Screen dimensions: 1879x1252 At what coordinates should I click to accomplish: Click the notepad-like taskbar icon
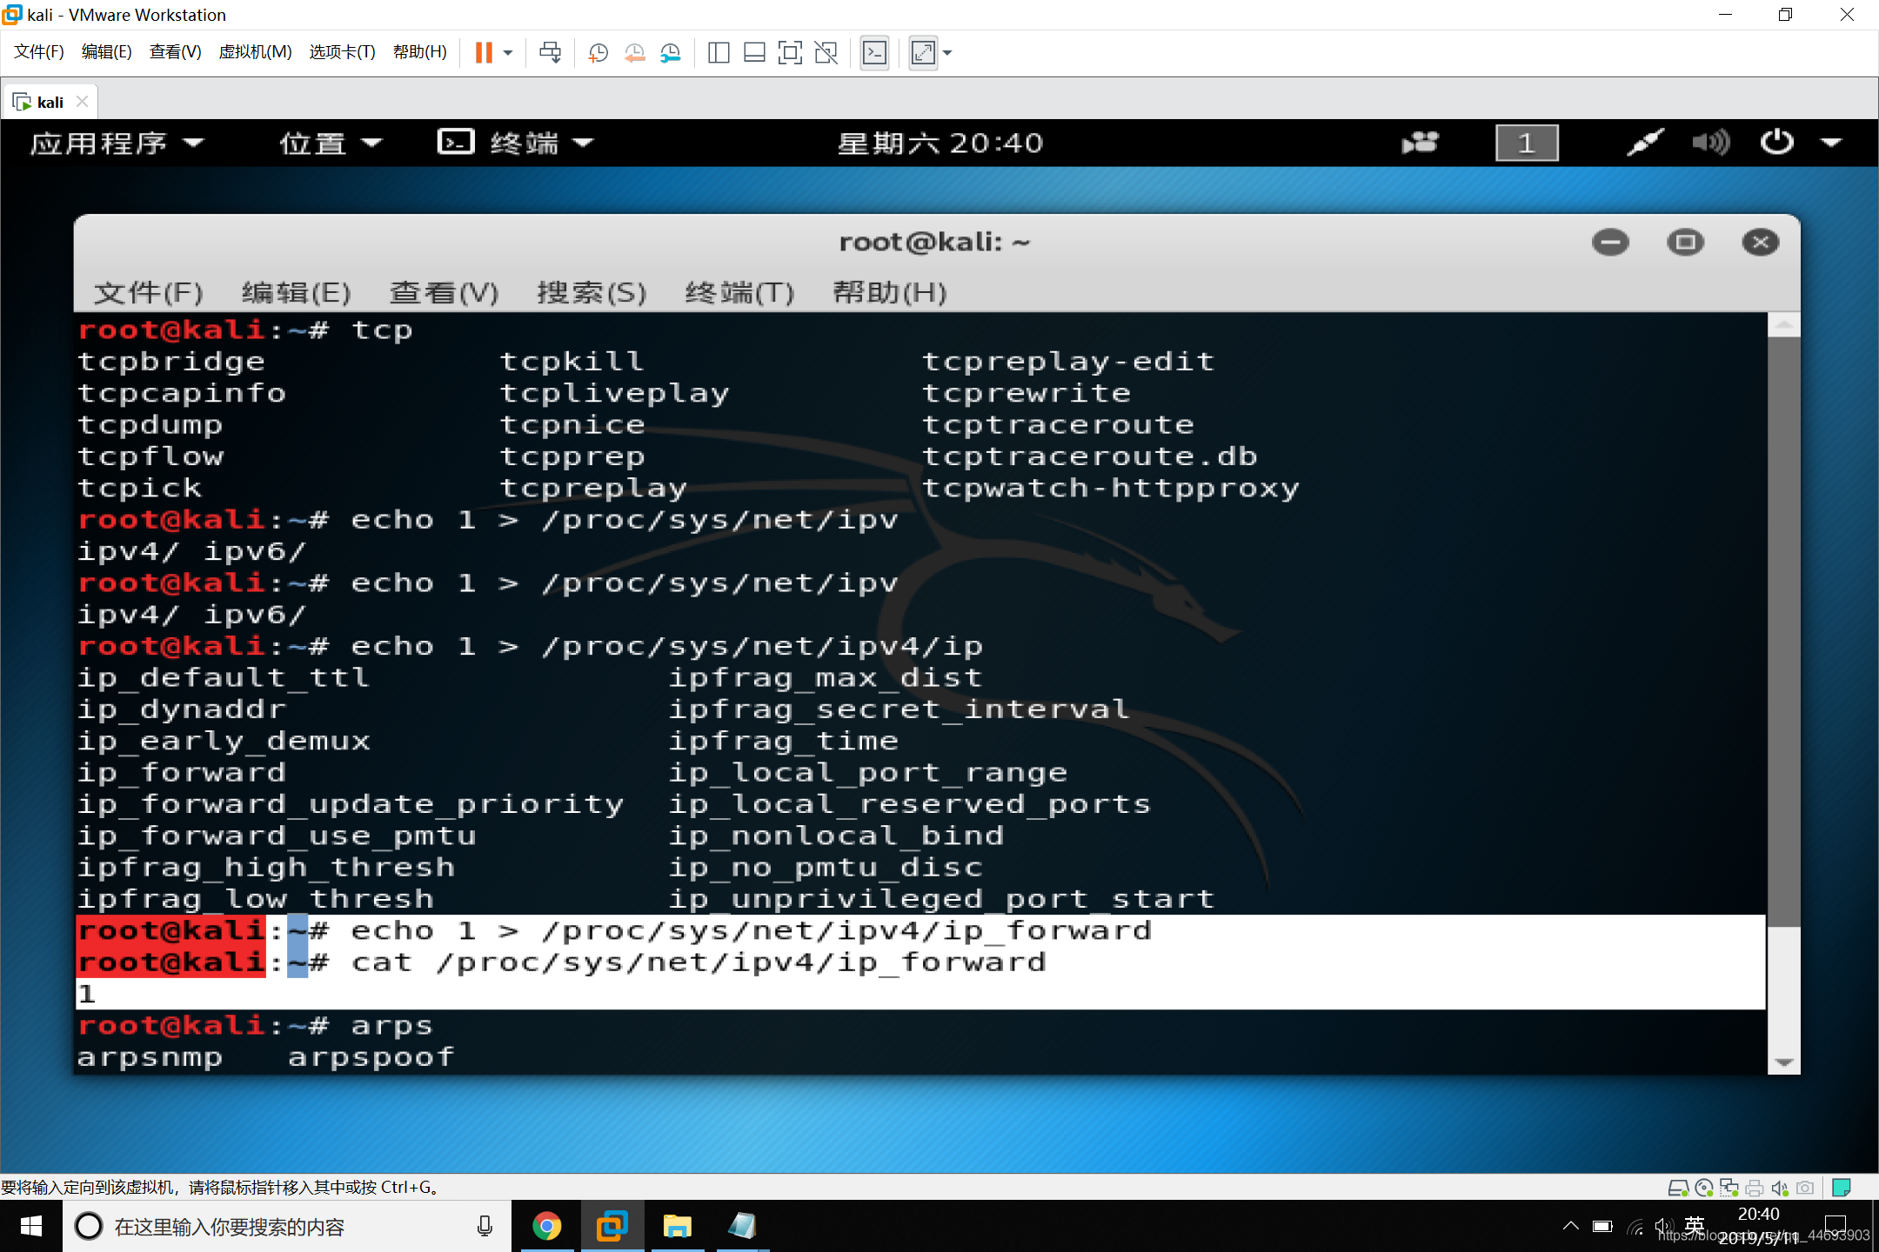click(742, 1227)
